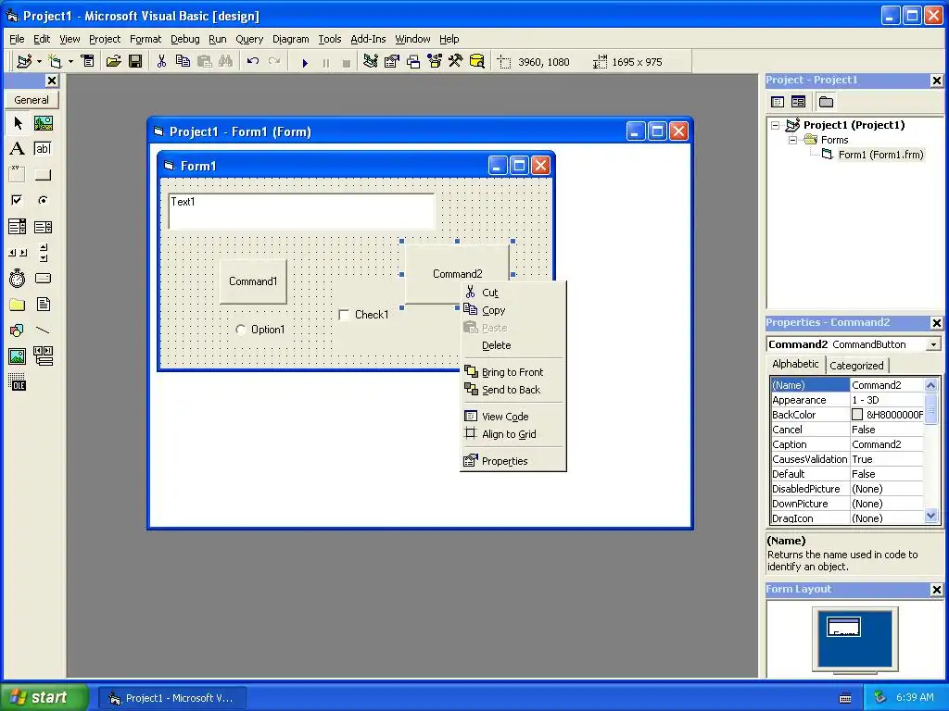
Task: Switch to the Alphabetic properties tab
Action: point(795,364)
